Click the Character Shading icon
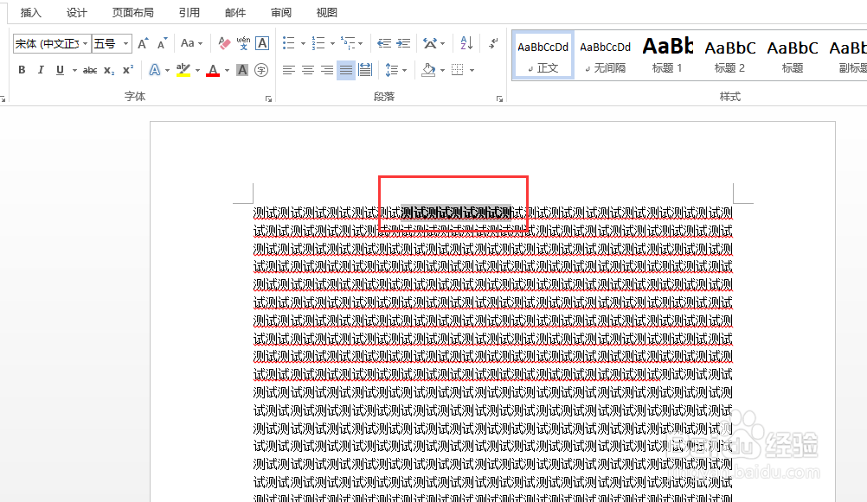The width and height of the screenshot is (867, 502). [242, 70]
